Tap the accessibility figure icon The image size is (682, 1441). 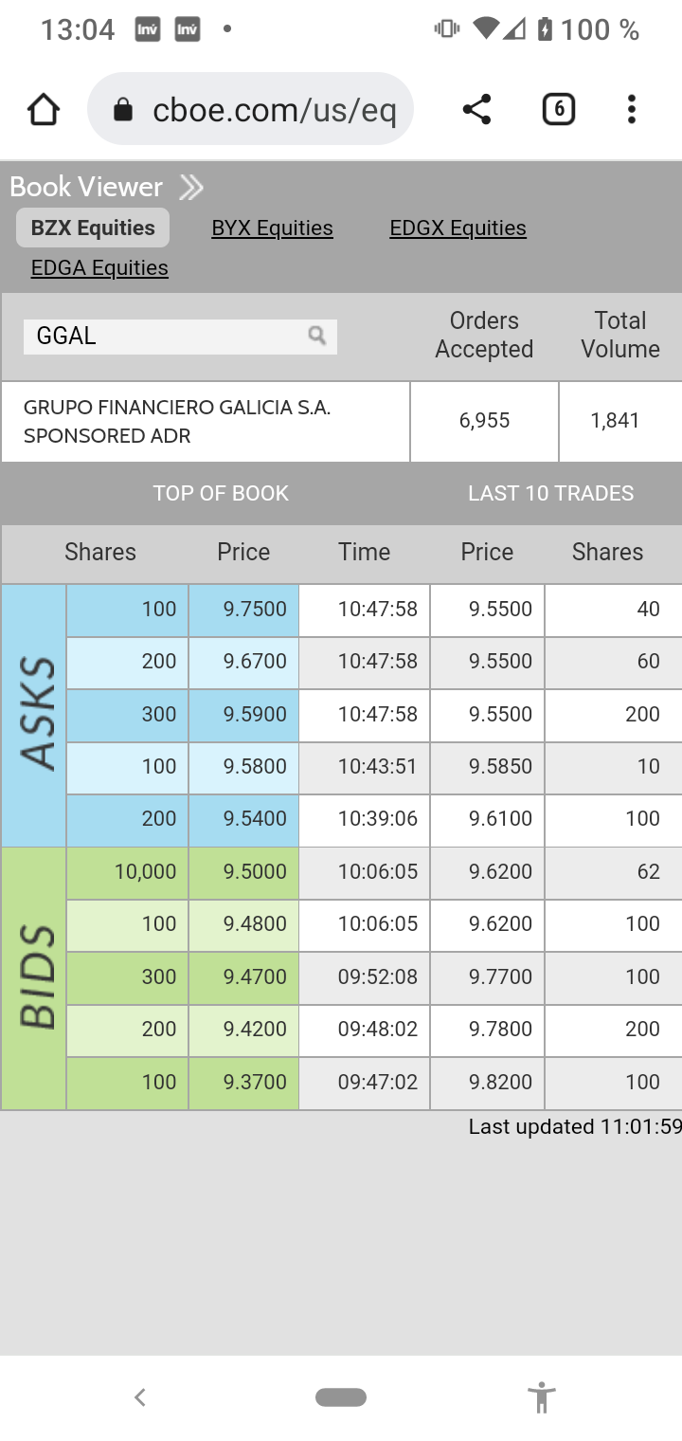pyautogui.click(x=541, y=1397)
